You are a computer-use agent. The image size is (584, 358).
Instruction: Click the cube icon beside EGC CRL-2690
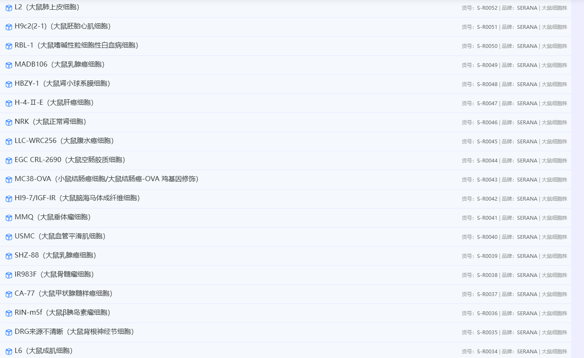click(x=8, y=161)
